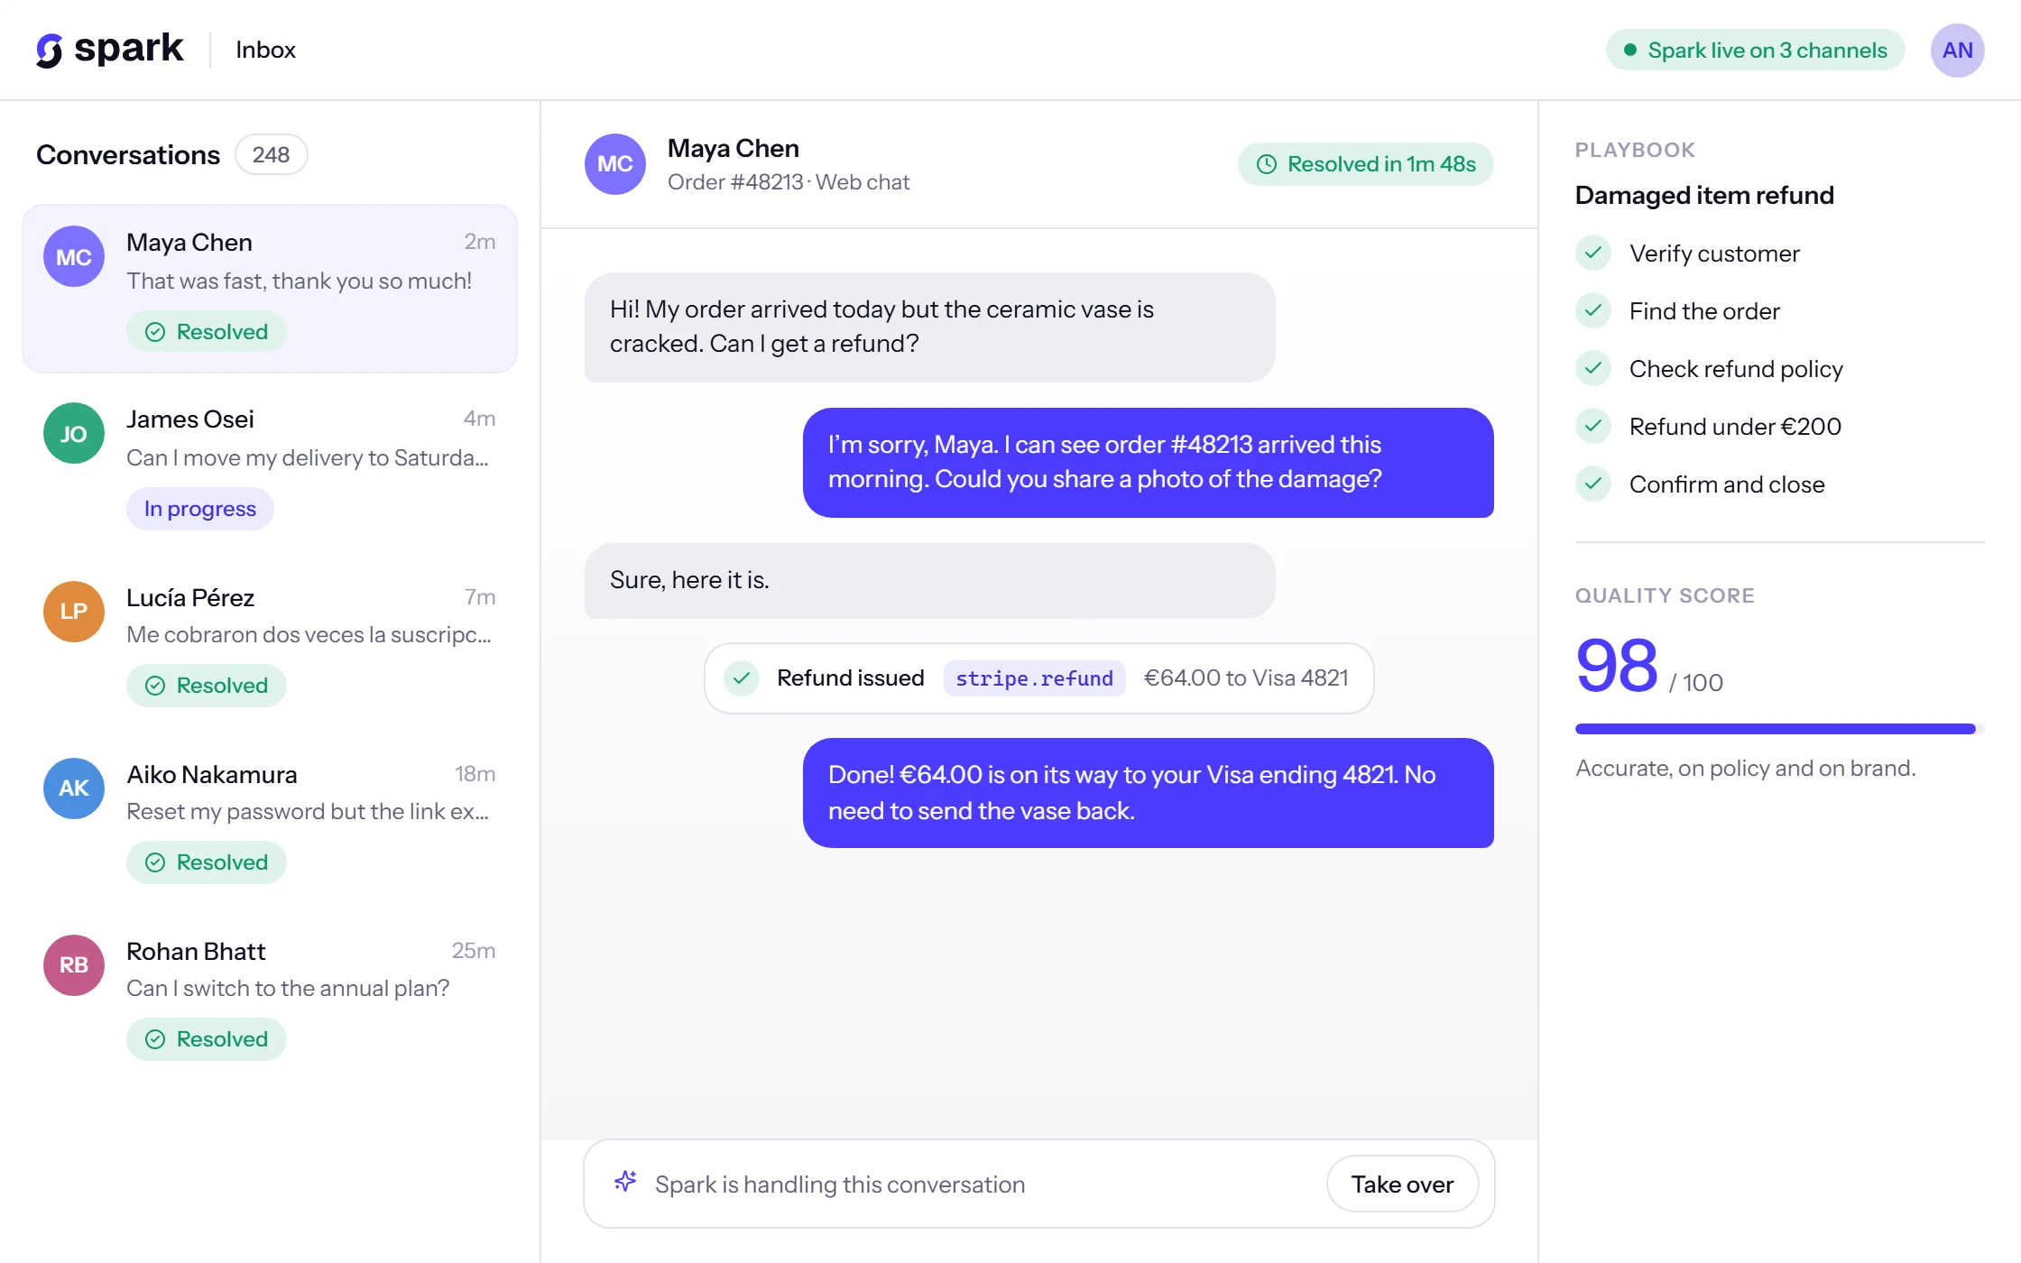Toggle the Find the order checkmark

click(x=1593, y=310)
